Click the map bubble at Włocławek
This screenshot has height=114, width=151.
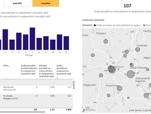pos(146,96)
